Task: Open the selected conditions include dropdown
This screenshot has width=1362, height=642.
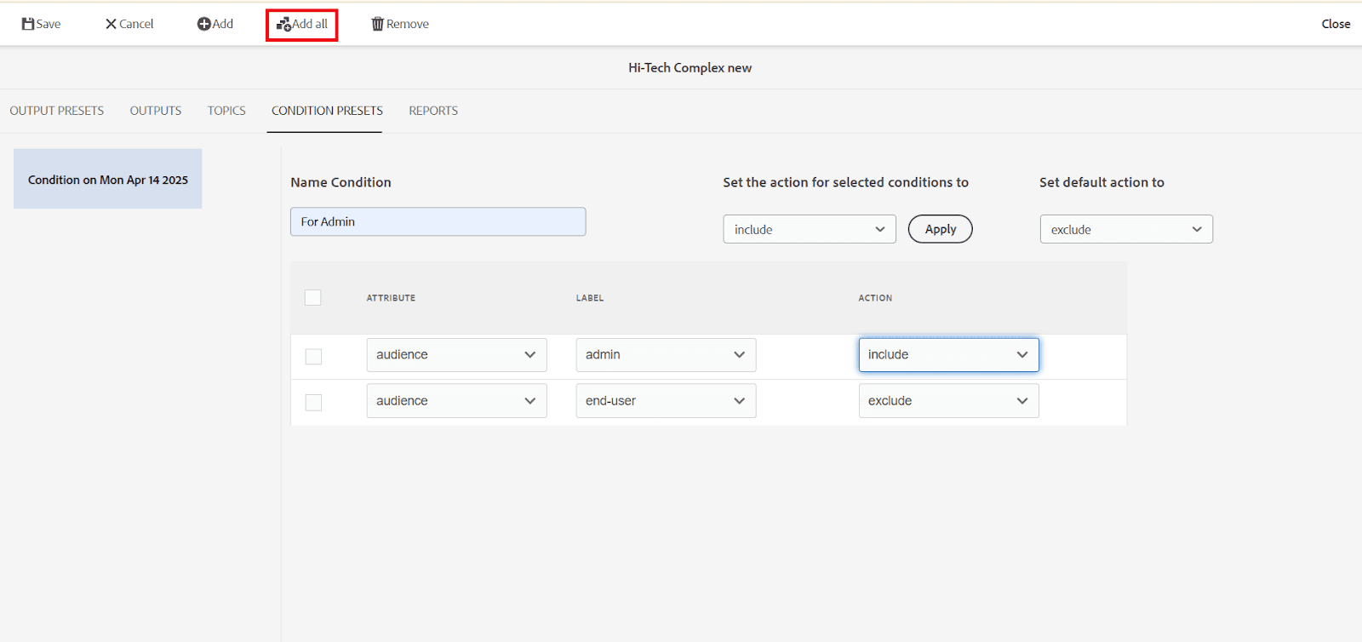Action: pyautogui.click(x=809, y=229)
